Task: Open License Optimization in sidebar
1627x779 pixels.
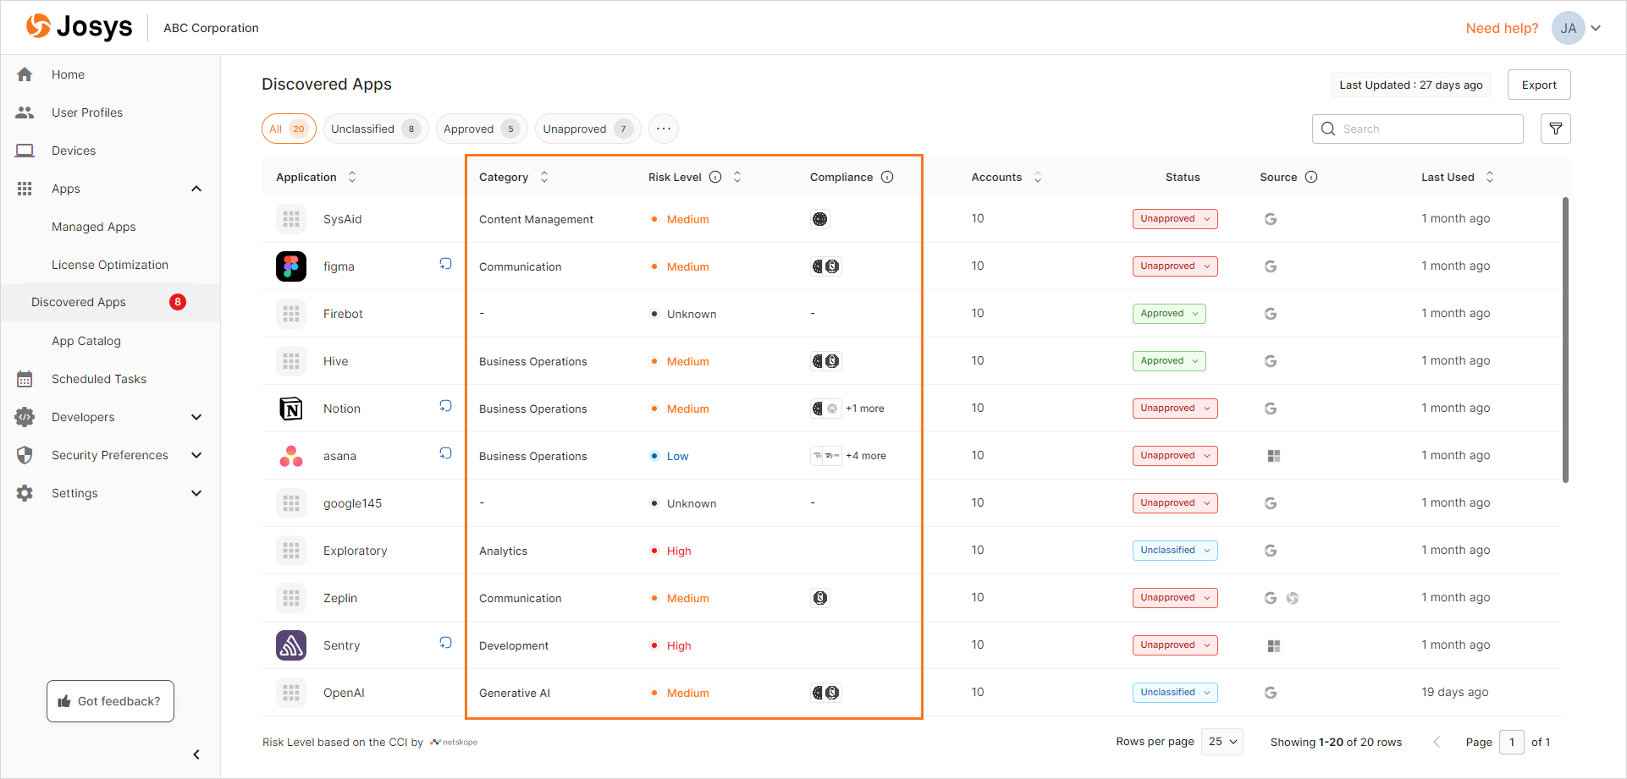Action: click(x=110, y=265)
